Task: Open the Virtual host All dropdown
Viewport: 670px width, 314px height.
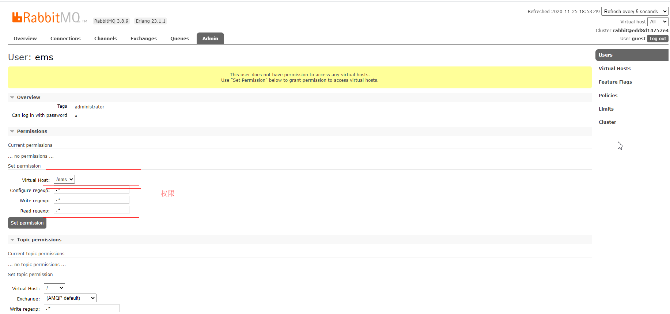Action: (658, 22)
